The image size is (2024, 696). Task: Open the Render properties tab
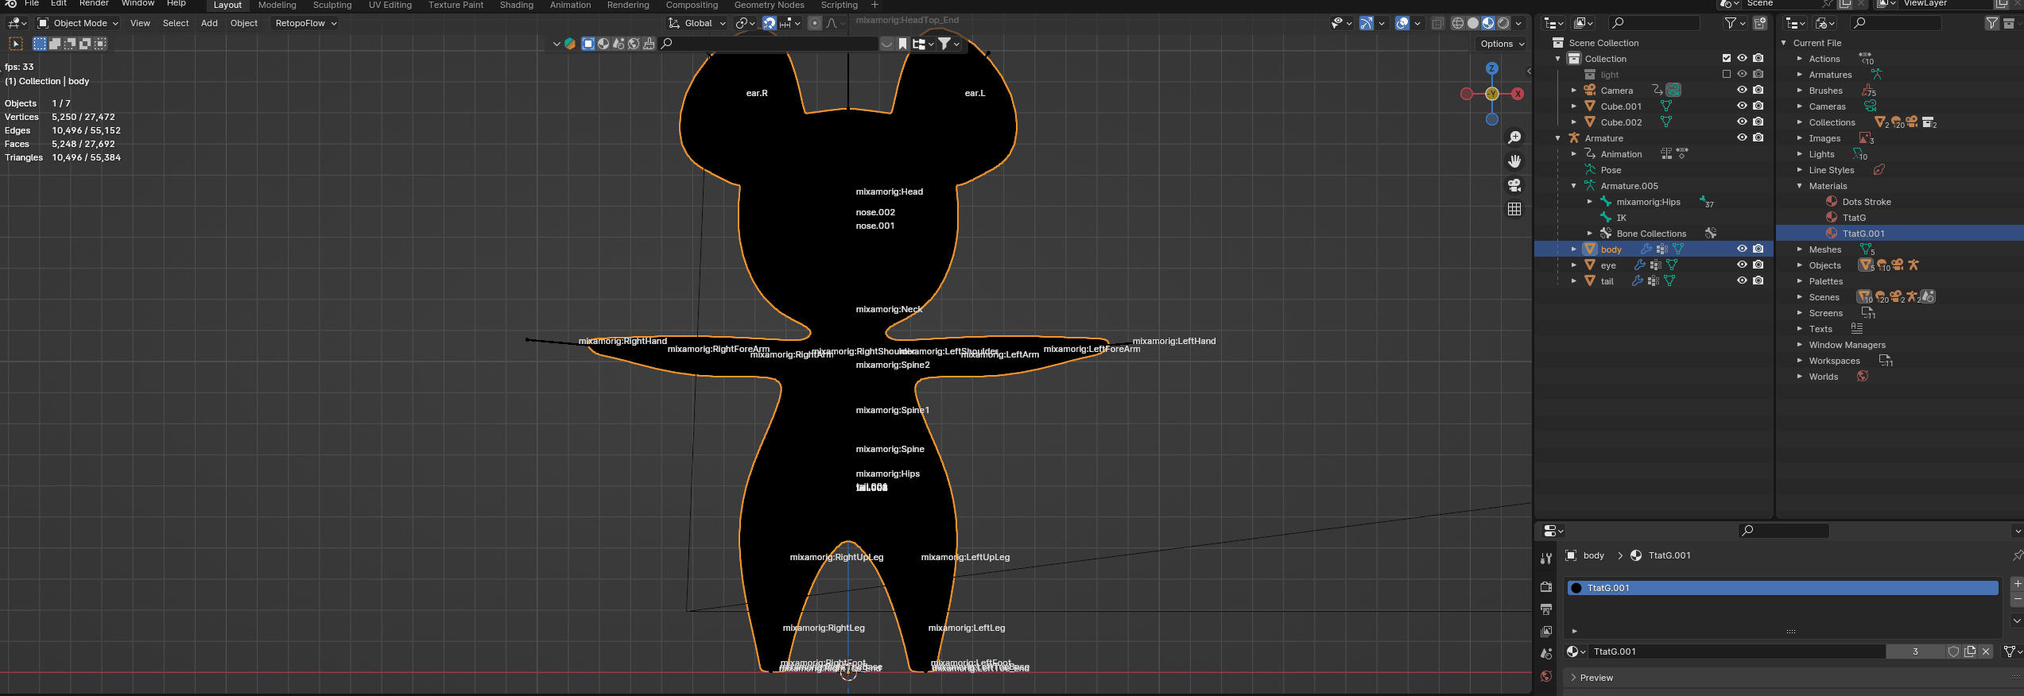1546,587
